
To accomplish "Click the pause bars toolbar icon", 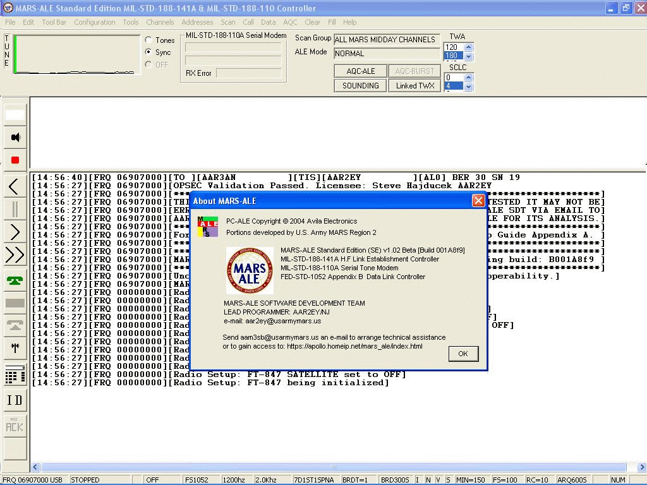I will (15, 209).
